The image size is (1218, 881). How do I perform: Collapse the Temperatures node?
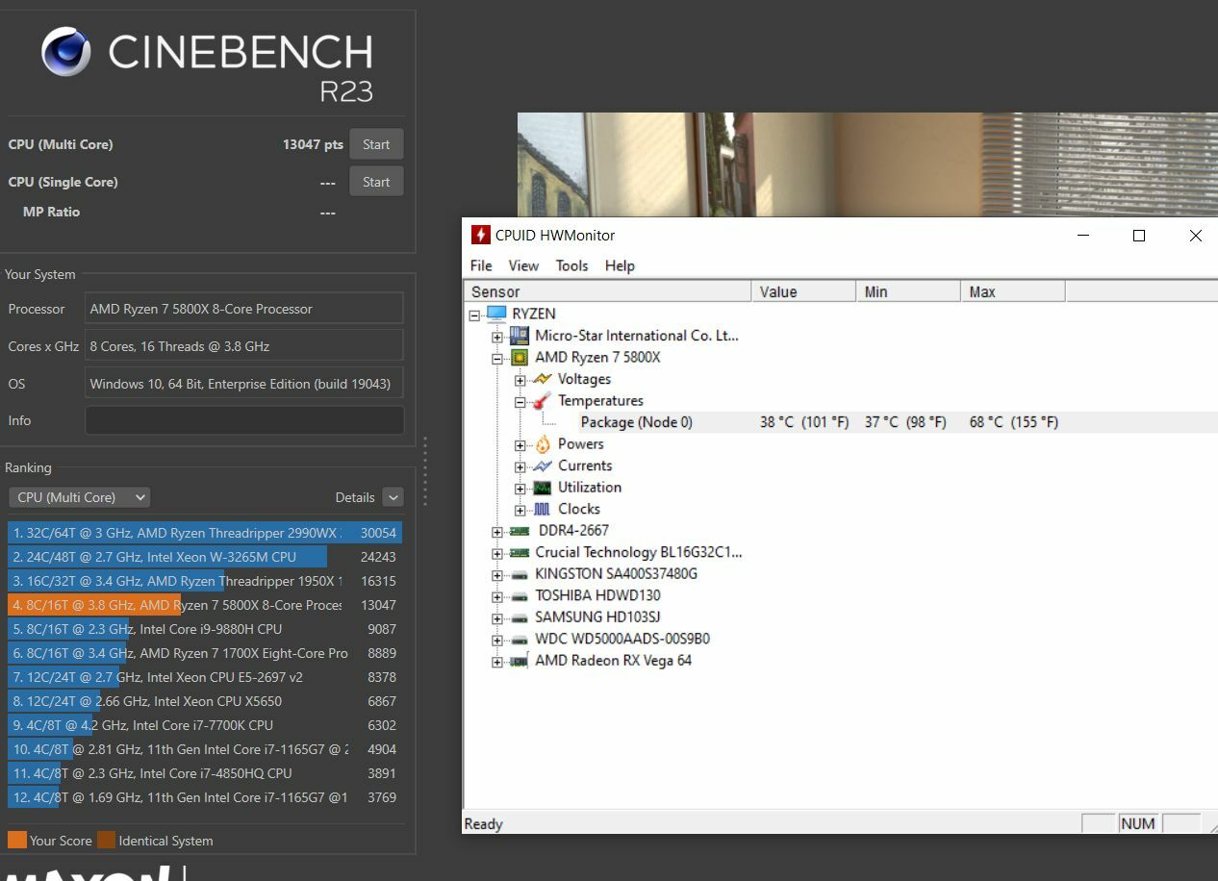[520, 401]
